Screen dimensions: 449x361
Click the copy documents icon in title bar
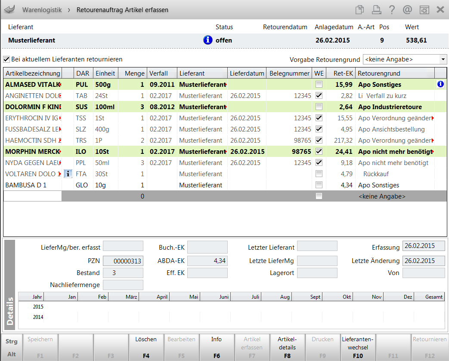[x=359, y=9]
